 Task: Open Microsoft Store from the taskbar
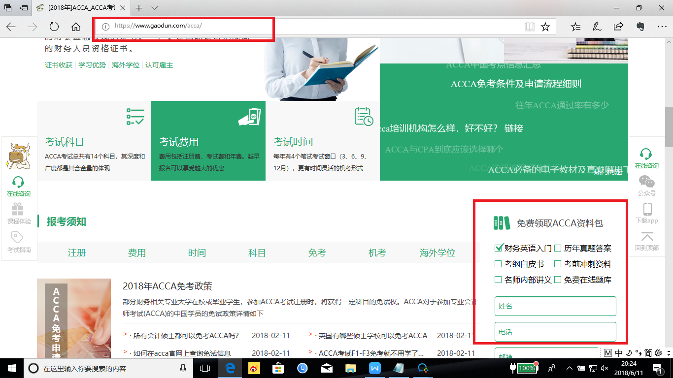[x=278, y=368]
